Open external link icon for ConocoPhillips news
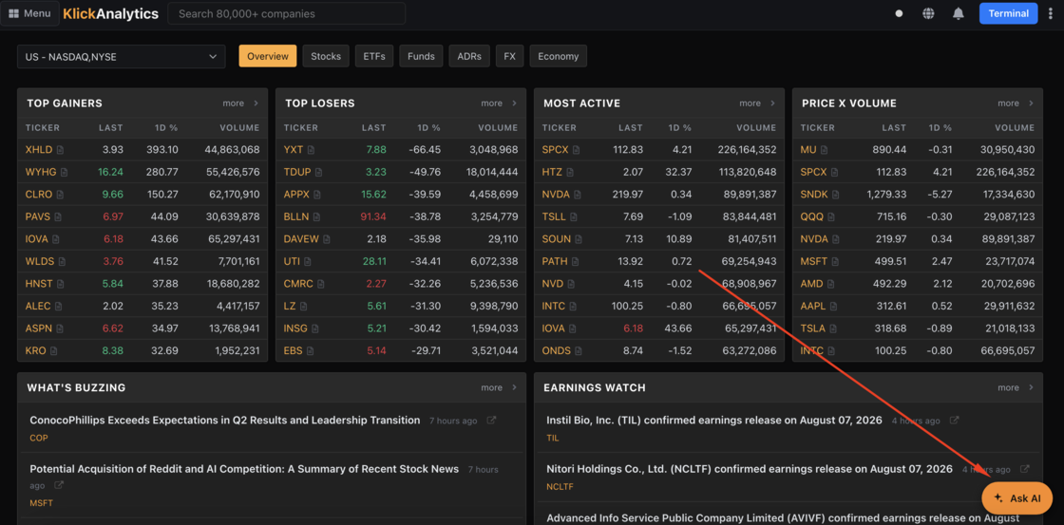1064x525 pixels. [x=492, y=421]
